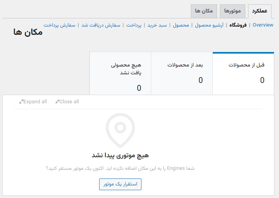Image resolution: width=279 pixels, height=198 pixels.
Task: Click the استقرار یک موتور button
Action: tap(120, 184)
